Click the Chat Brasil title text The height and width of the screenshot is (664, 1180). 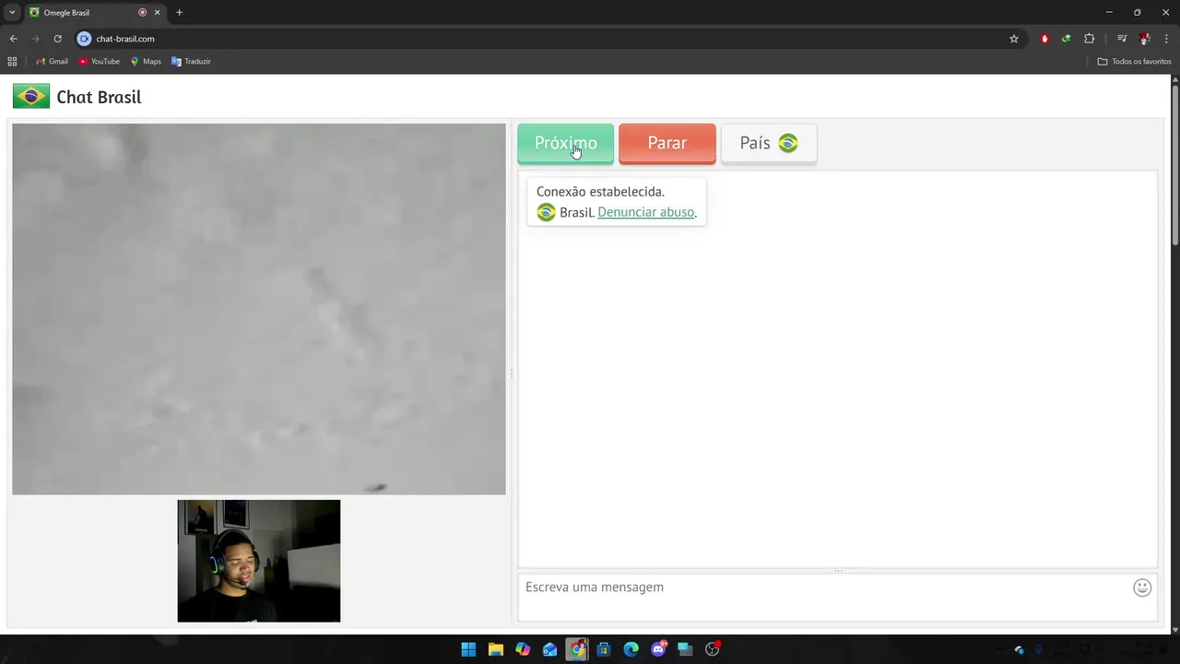point(99,97)
